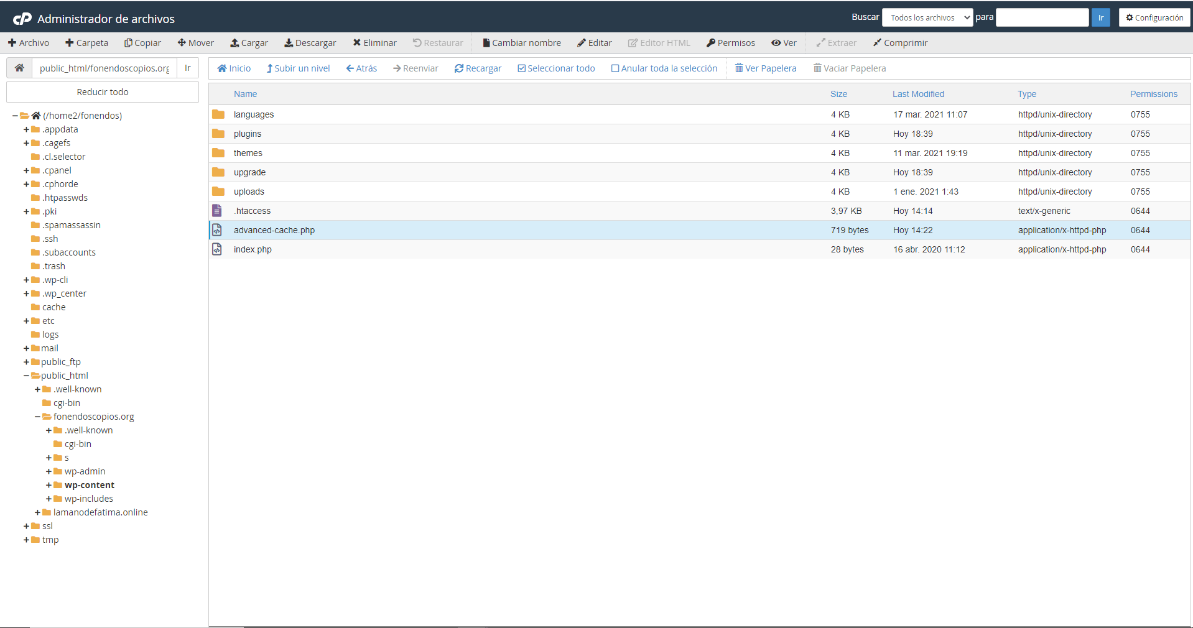
Task: Select the plugins folder icon
Action: click(218, 134)
